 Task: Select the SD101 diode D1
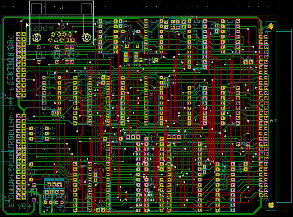245,166
